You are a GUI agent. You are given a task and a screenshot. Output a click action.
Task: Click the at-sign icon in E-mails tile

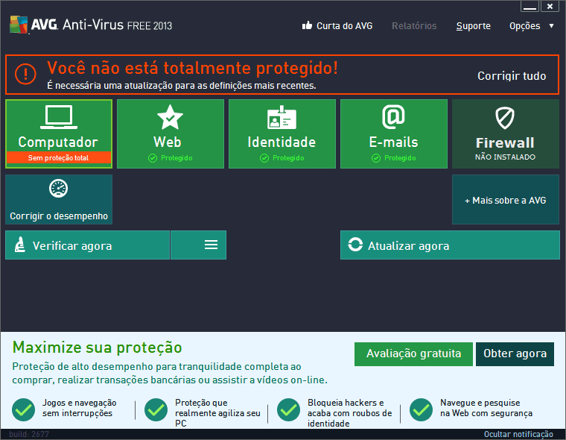[393, 117]
